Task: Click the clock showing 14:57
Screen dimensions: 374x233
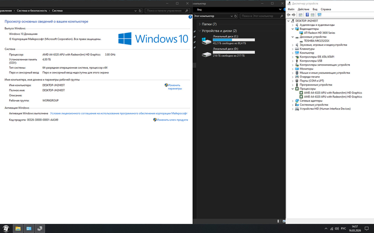Action: click(x=355, y=226)
